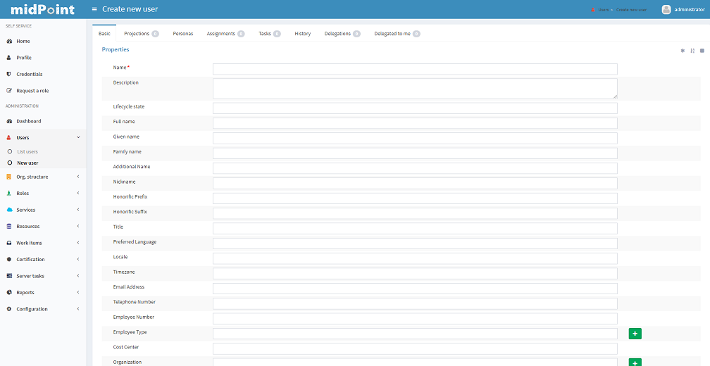Viewport: 710px width, 366px height.
Task: Focus the Telephone Number input field
Action: (x=416, y=303)
